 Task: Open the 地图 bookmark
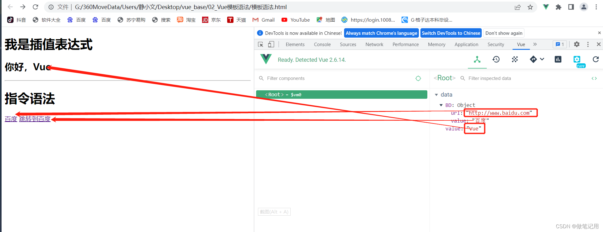pos(326,20)
